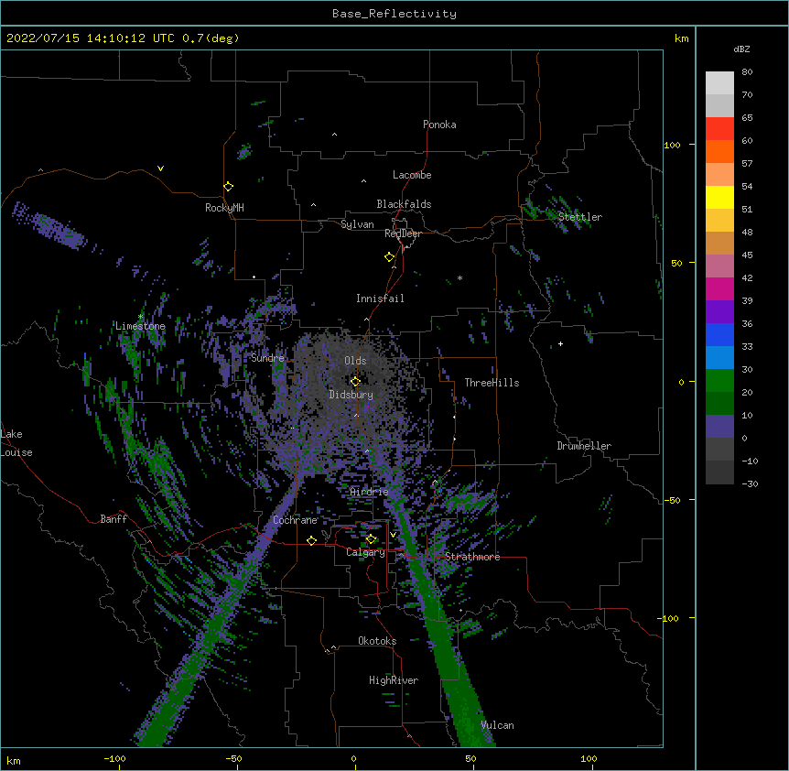Click the Drumheller label
The width and height of the screenshot is (789, 771).
(x=584, y=446)
